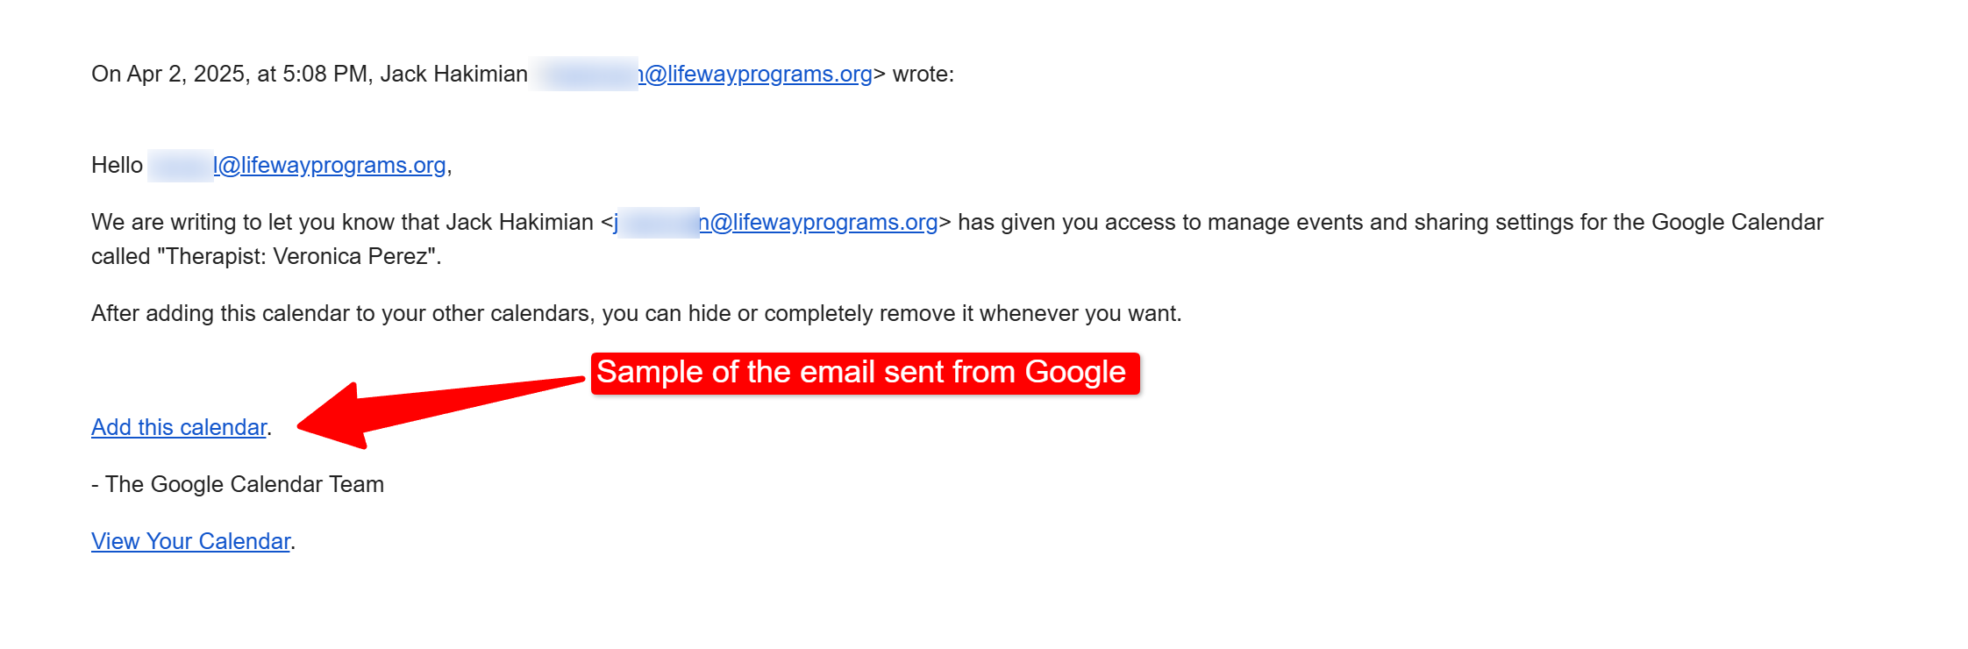Open the "Add this calendar" link

coord(179,427)
